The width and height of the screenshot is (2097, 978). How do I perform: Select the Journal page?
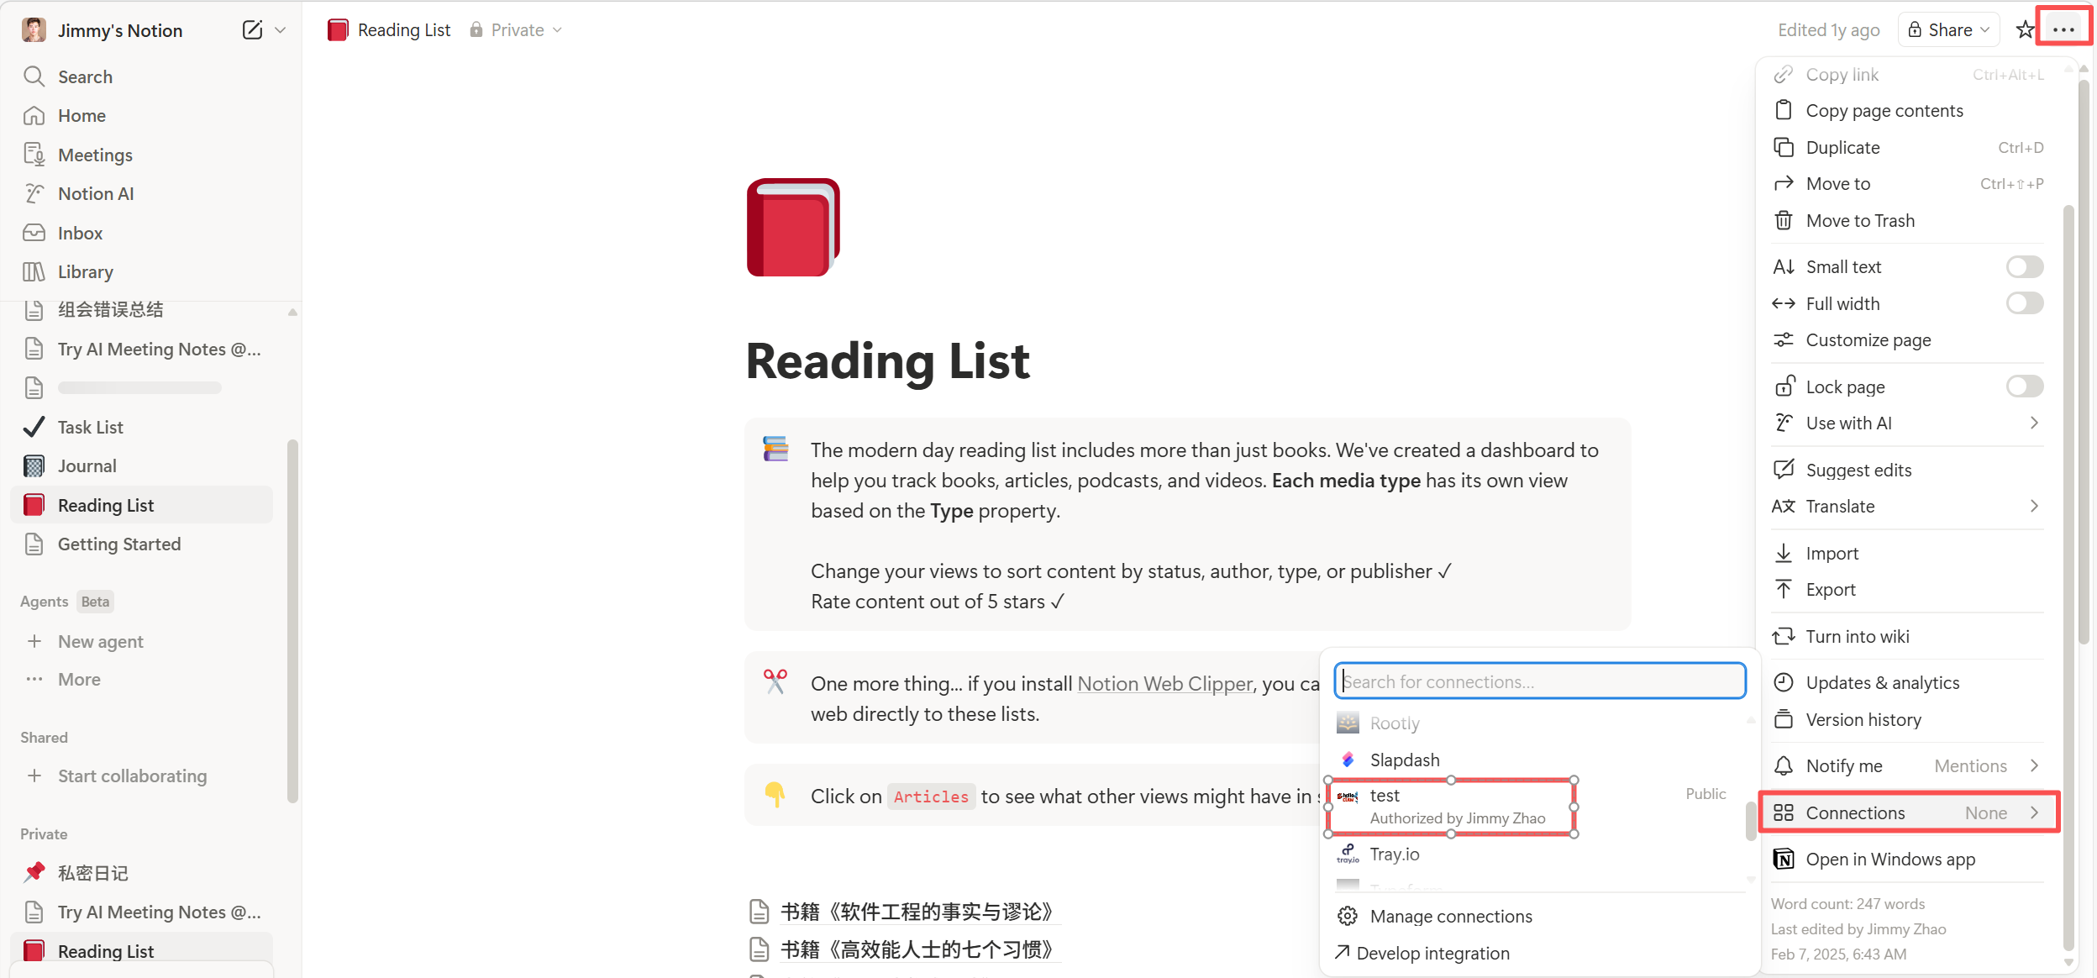tap(87, 465)
